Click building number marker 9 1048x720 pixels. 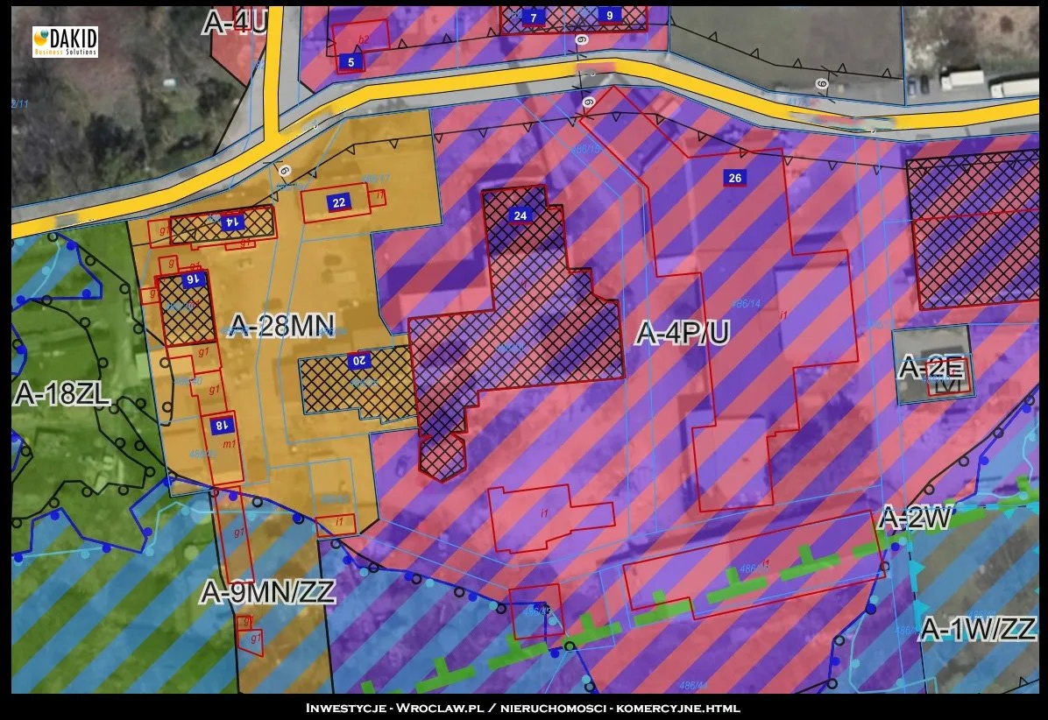[x=609, y=16]
